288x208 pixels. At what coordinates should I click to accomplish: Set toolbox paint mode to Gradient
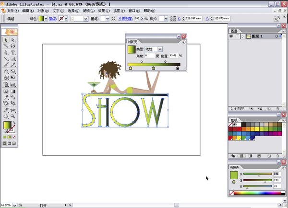(x=10, y=137)
